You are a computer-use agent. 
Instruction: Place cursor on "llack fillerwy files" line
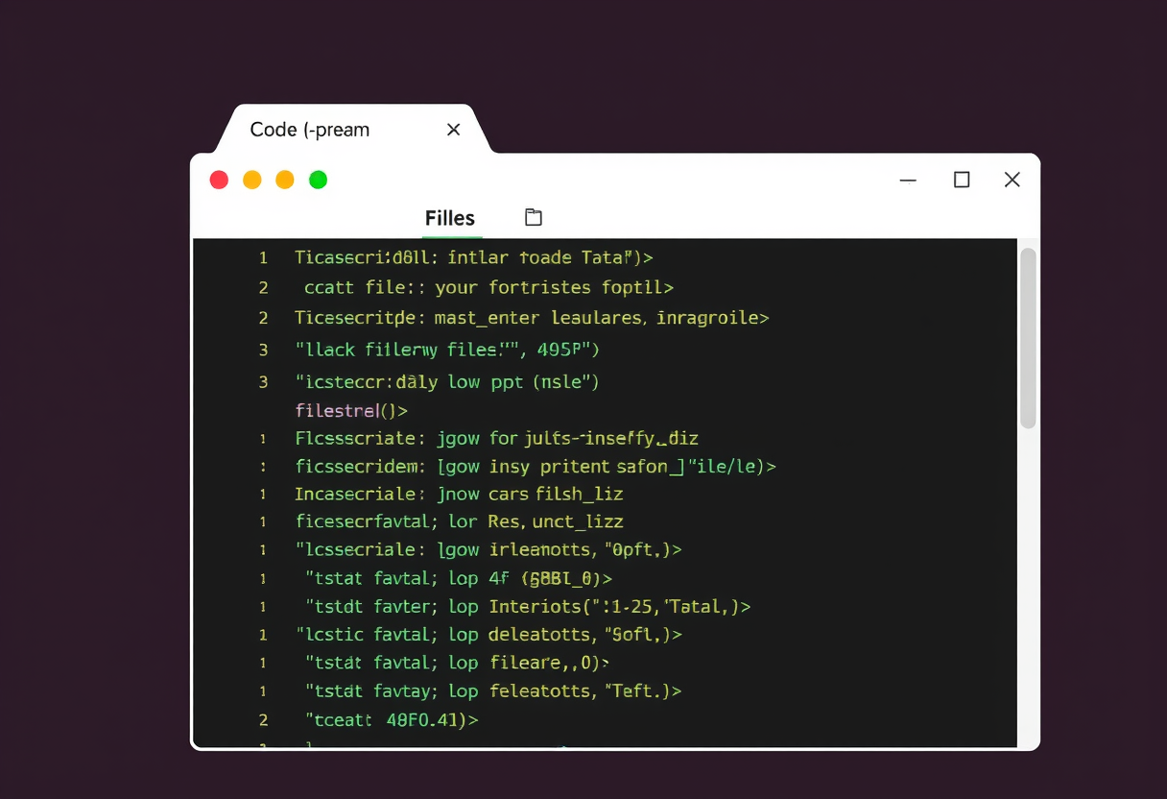(x=447, y=350)
